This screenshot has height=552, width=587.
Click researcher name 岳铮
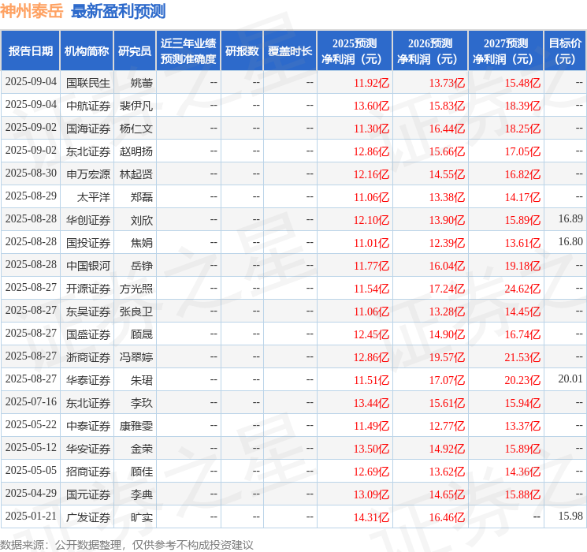point(142,266)
